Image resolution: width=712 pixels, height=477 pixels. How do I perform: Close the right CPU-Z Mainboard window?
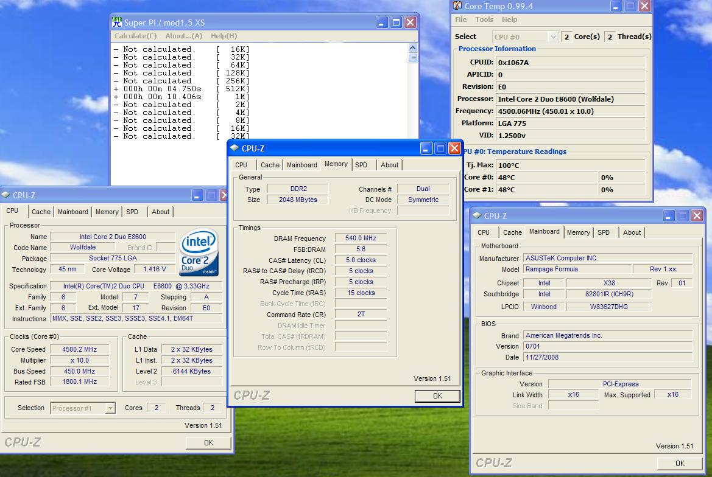click(697, 216)
